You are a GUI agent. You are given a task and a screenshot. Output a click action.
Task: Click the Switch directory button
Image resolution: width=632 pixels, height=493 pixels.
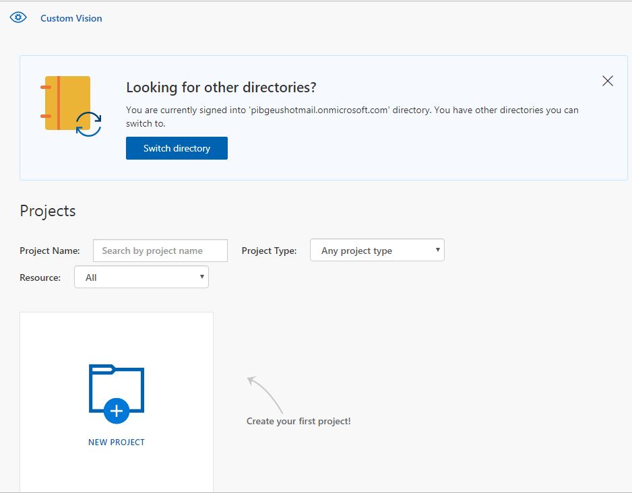tap(177, 148)
